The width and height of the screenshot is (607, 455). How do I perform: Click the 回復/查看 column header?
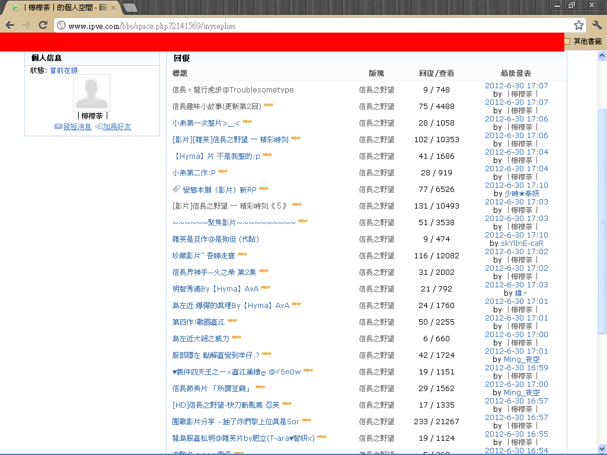[436, 73]
